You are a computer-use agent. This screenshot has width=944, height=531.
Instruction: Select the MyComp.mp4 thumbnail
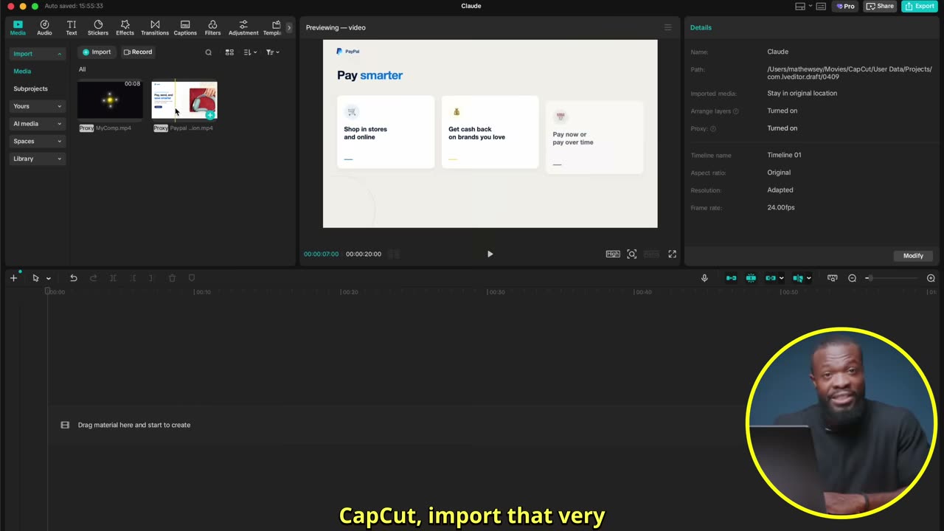tap(110, 100)
